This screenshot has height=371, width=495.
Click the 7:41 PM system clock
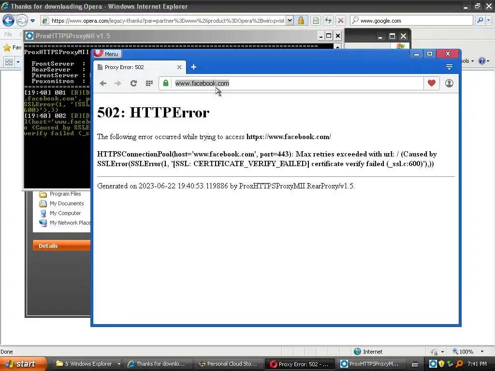click(x=477, y=364)
